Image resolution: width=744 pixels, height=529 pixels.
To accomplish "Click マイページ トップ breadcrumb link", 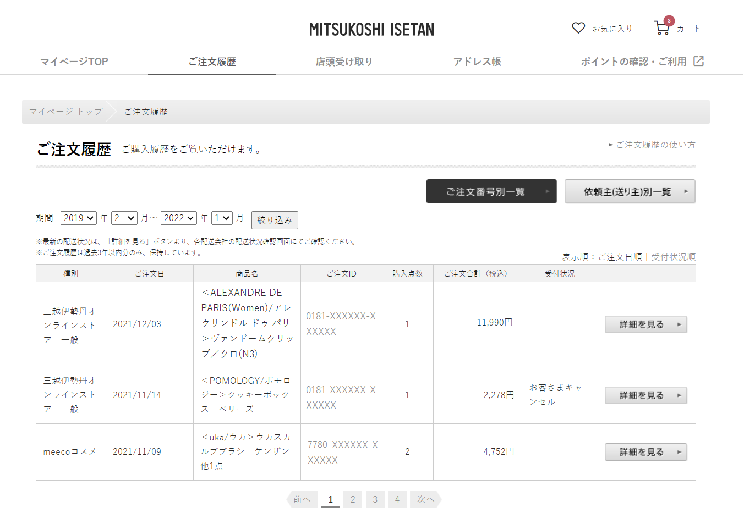I will pyautogui.click(x=66, y=112).
